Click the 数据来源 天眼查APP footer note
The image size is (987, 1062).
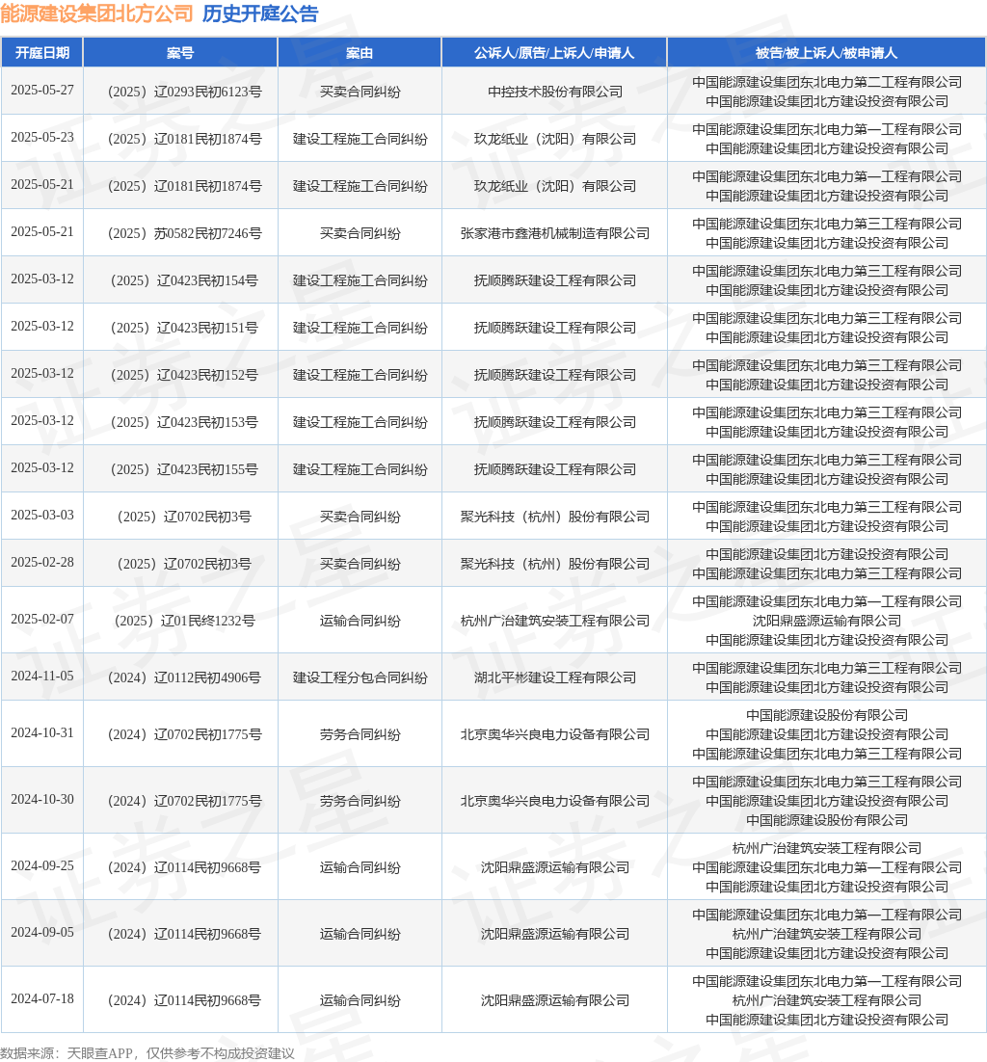(x=147, y=1053)
